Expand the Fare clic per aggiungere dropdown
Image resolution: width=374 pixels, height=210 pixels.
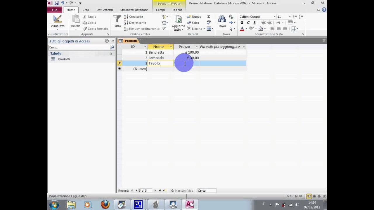pos(244,47)
